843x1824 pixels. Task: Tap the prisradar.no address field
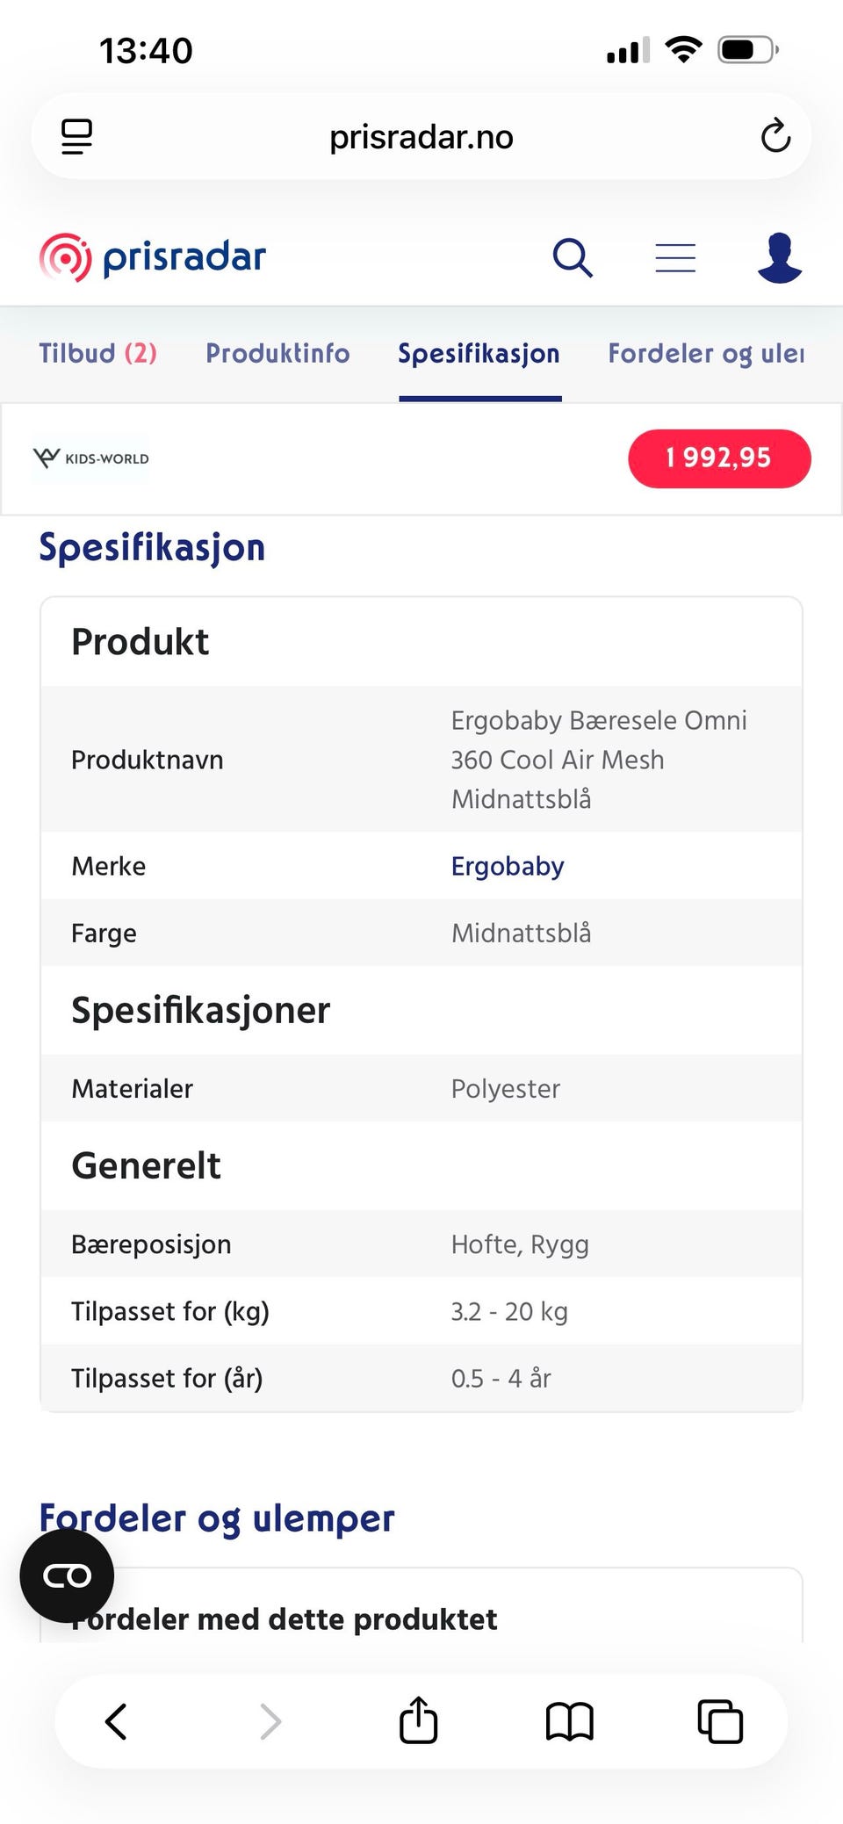[x=421, y=137]
